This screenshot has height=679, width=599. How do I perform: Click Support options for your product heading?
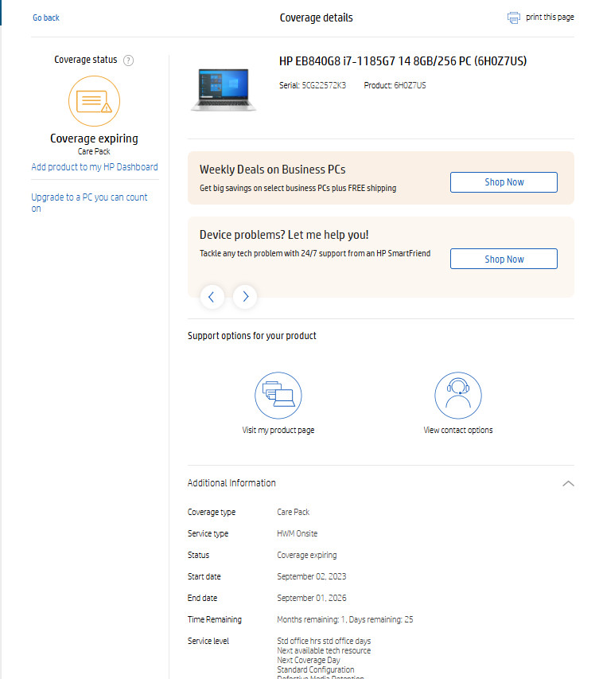point(252,336)
